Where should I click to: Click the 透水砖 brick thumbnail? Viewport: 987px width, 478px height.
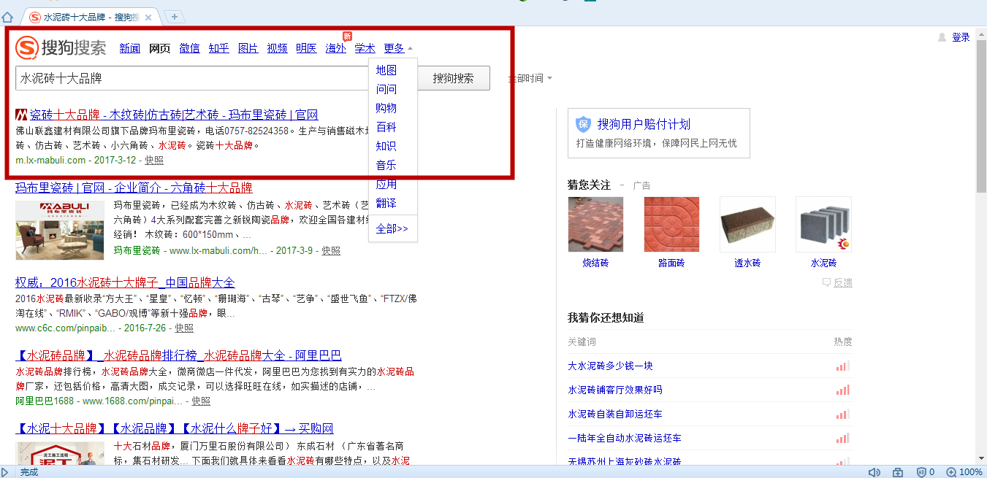[747, 224]
